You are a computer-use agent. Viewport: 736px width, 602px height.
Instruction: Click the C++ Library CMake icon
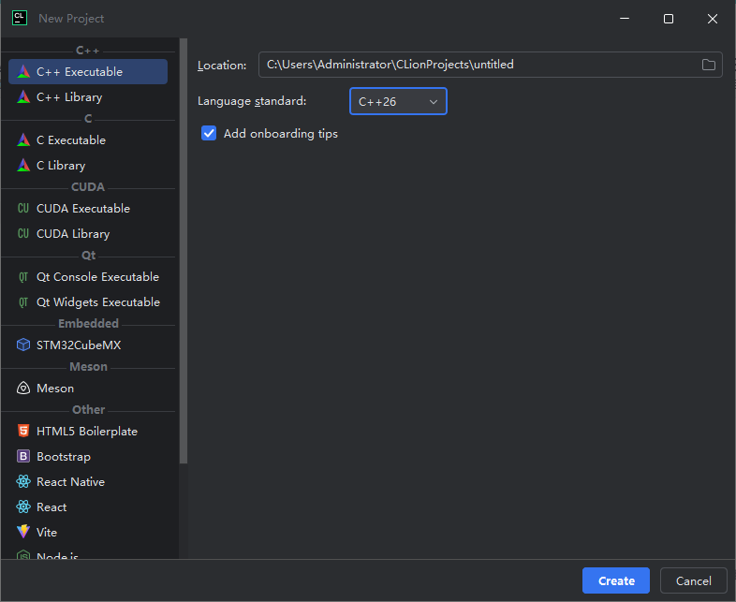(23, 97)
